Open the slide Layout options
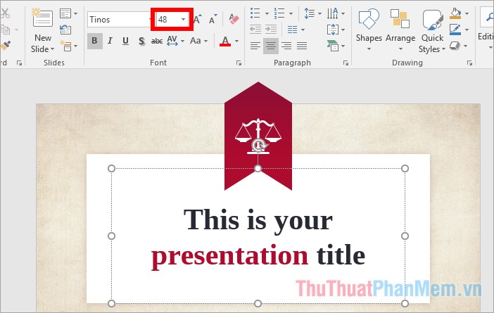The height and width of the screenshot is (313, 494). click(68, 13)
